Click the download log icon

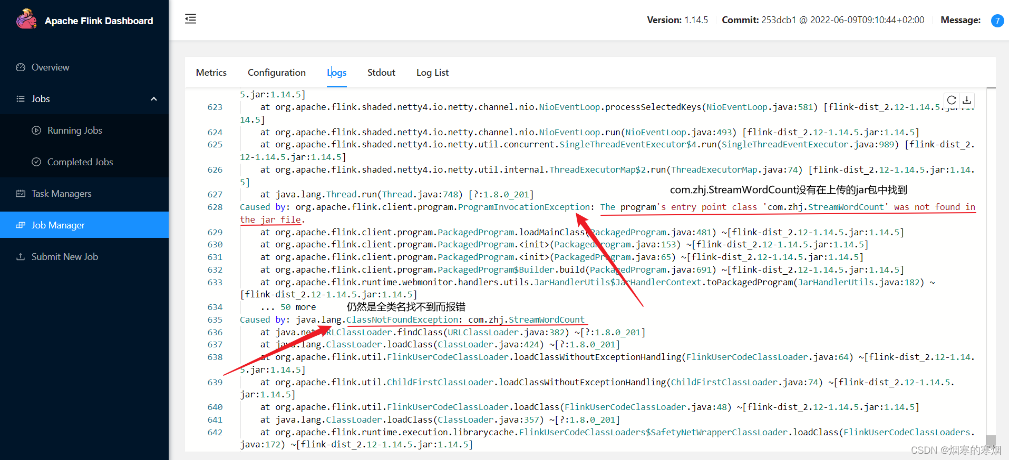(967, 100)
